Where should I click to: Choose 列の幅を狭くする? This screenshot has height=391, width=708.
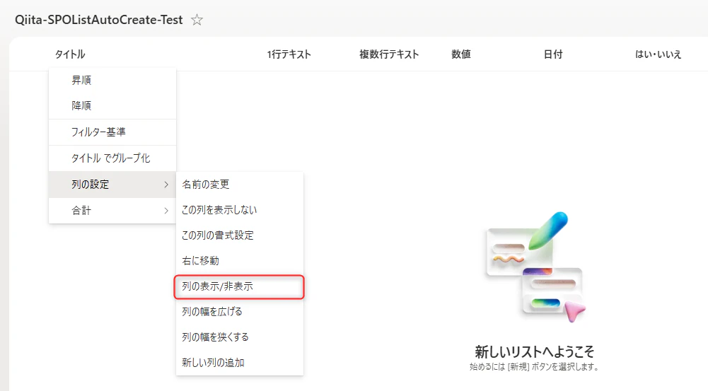[239, 337]
